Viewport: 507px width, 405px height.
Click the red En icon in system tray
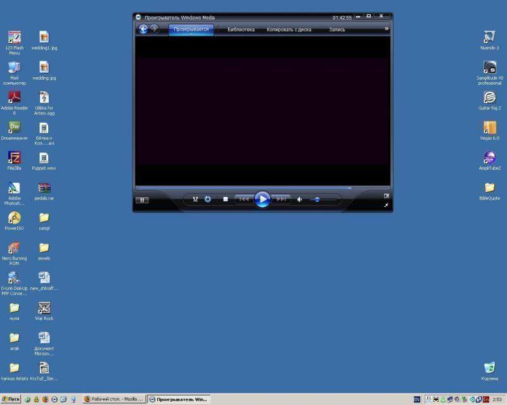485,399
